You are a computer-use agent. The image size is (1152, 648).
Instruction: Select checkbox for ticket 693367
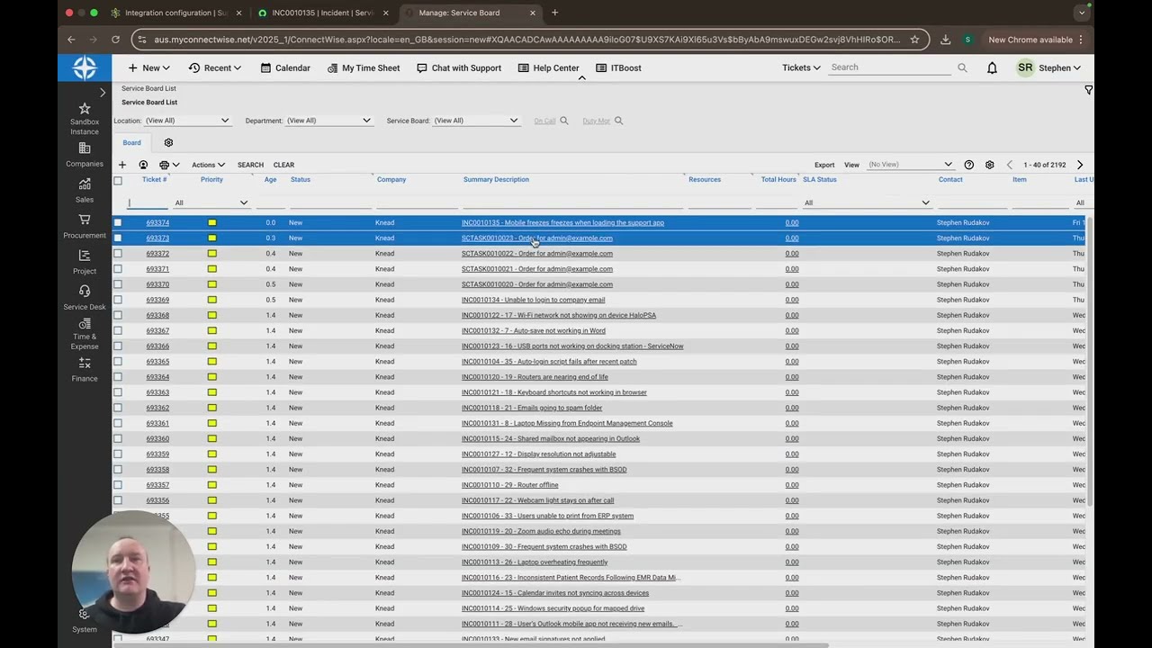point(118,330)
